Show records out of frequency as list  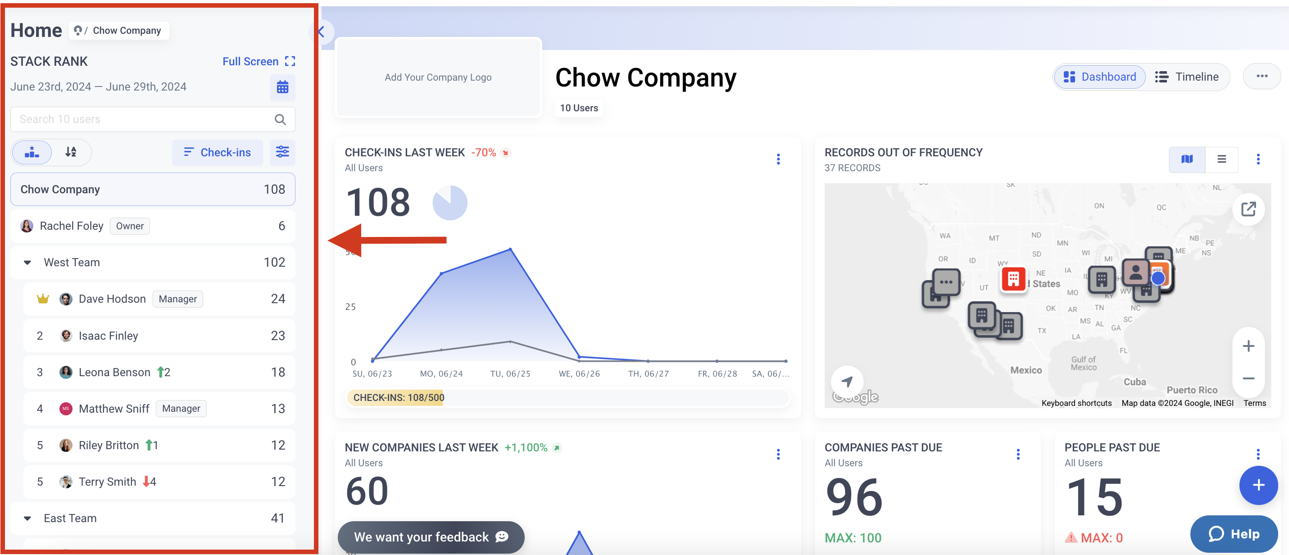[x=1221, y=159]
